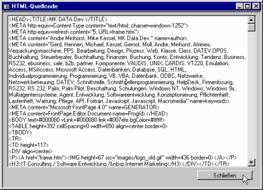The image size is (263, 190).
Task: Click the scrollbar up arrow
Action: (251, 20)
